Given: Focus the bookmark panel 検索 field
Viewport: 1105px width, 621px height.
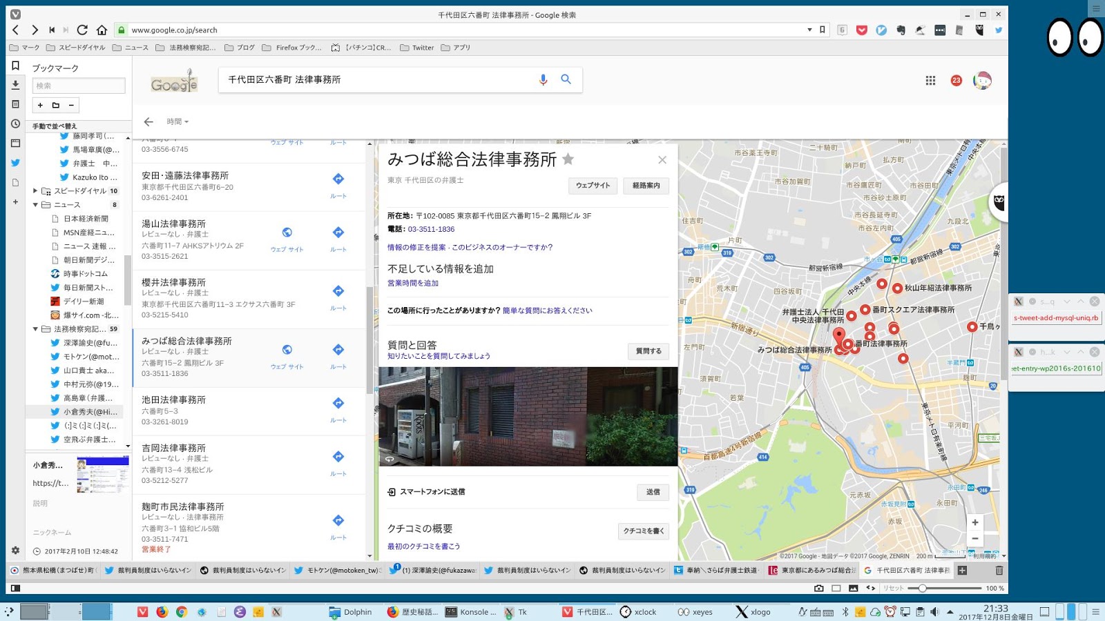Looking at the screenshot, I should [x=79, y=86].
